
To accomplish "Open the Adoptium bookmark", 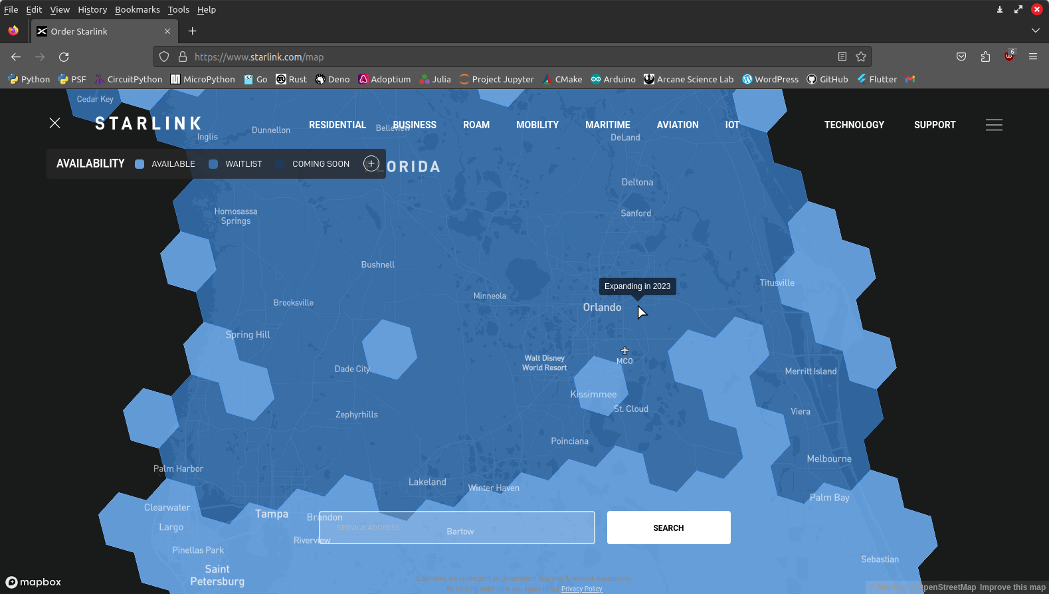I will click(x=385, y=79).
